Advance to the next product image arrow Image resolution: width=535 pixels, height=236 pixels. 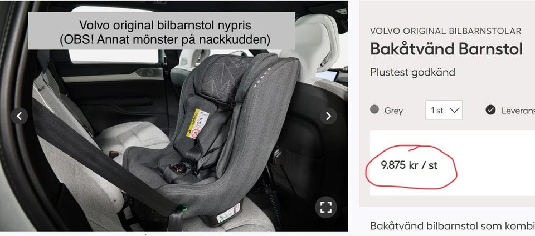click(328, 116)
